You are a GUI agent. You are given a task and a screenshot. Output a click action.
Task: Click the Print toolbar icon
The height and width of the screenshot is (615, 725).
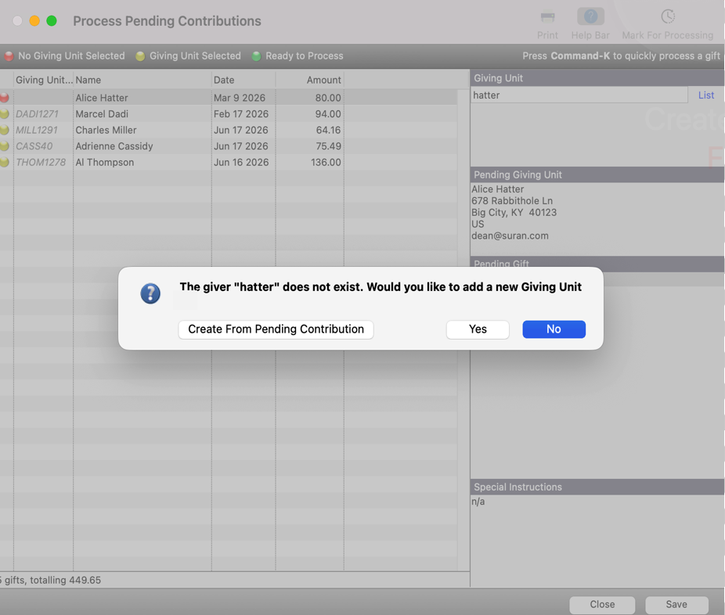(x=547, y=17)
